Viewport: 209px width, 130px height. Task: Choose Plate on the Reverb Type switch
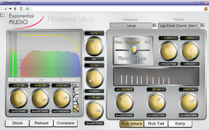[118, 42]
